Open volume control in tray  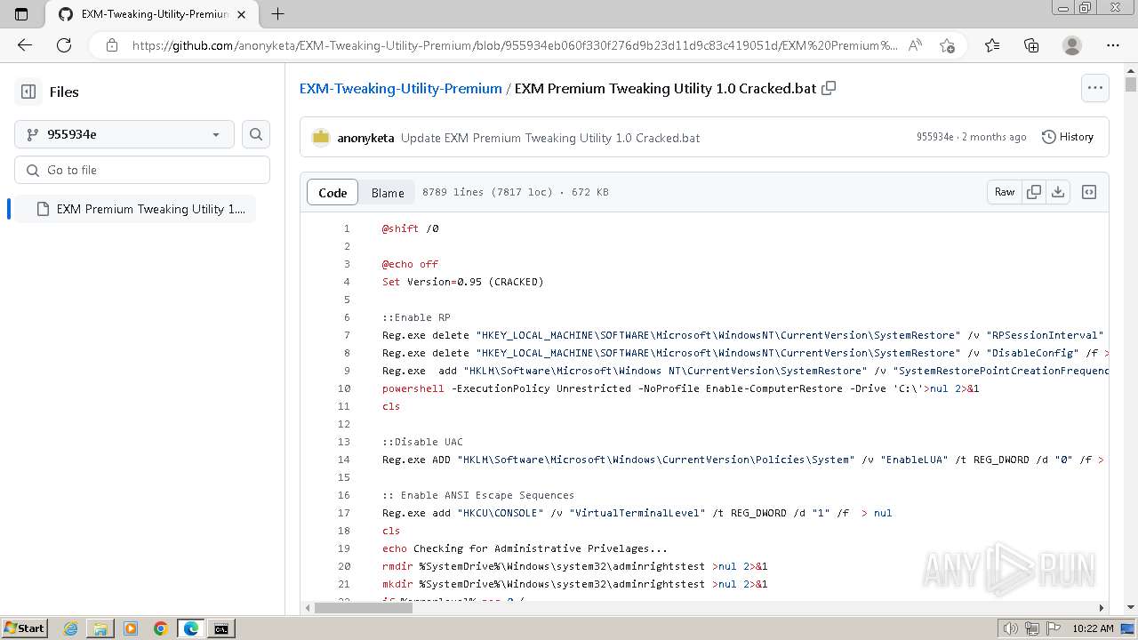1010,628
